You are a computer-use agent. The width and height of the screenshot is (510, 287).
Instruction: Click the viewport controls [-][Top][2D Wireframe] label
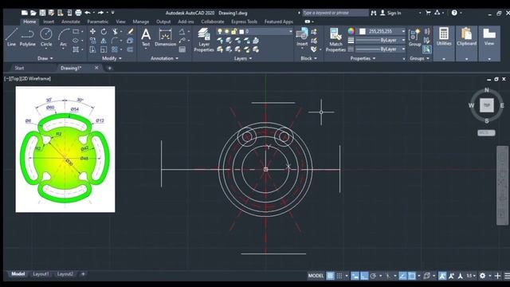[28, 79]
